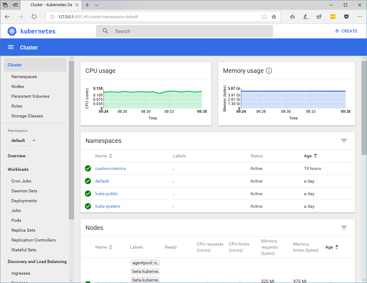Open the navigation hamburger menu
The width and height of the screenshot is (367, 283).
click(10, 47)
